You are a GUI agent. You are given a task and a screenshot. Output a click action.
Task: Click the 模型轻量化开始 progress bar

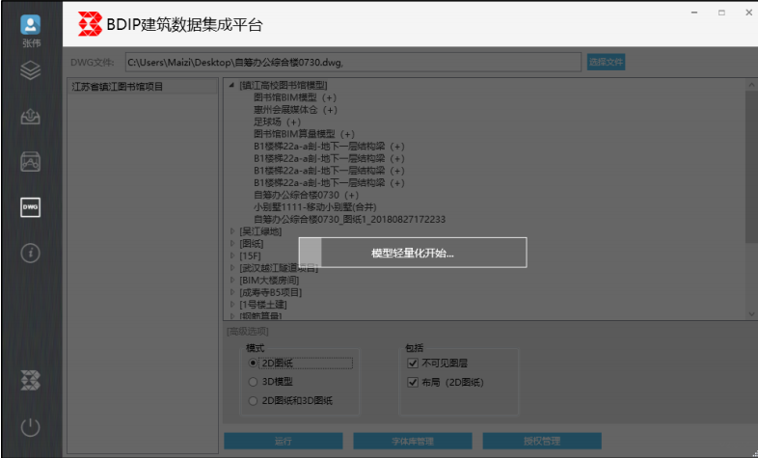point(413,253)
